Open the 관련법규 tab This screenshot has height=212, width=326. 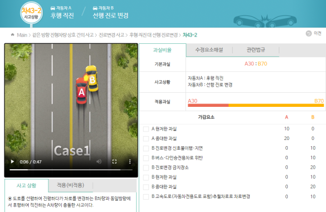coord(256,49)
